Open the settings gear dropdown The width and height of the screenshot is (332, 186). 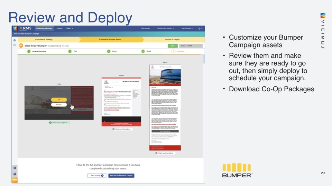[200, 29]
